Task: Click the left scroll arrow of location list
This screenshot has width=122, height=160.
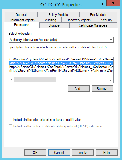Action: (12, 80)
